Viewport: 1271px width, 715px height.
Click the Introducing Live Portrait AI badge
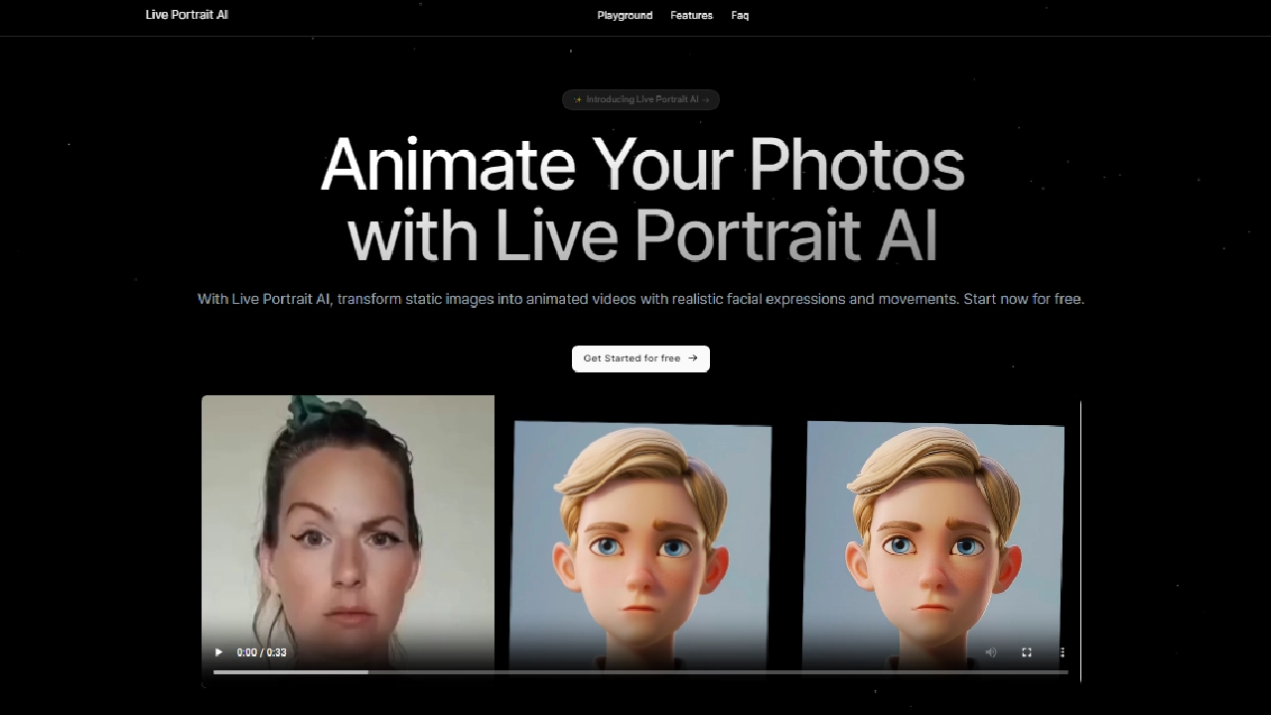click(x=640, y=99)
